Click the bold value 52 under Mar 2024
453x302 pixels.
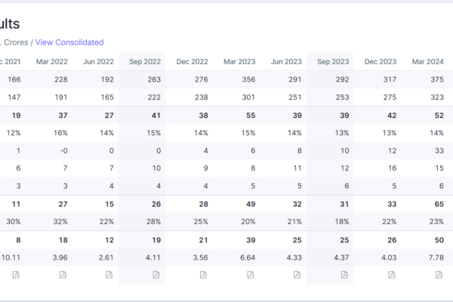439,116
